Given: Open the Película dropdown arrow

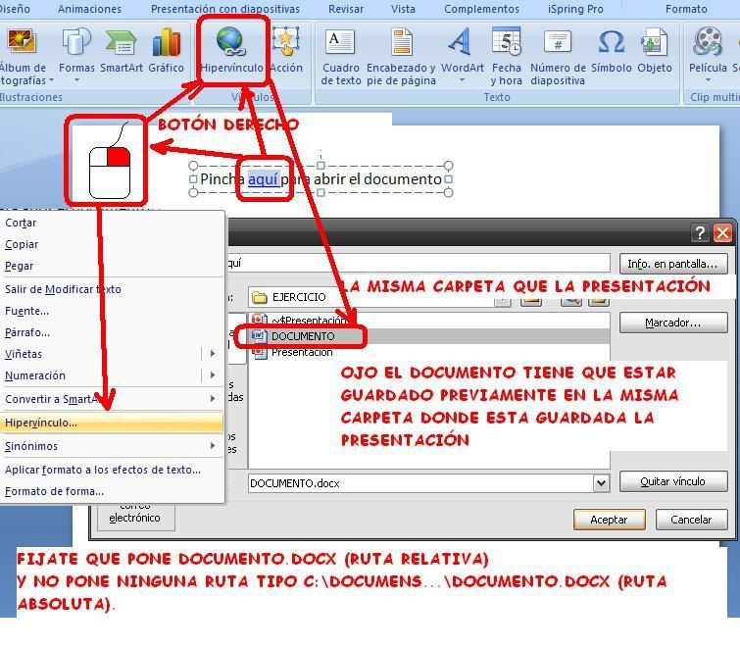Looking at the screenshot, I should pyautogui.click(x=708, y=81).
